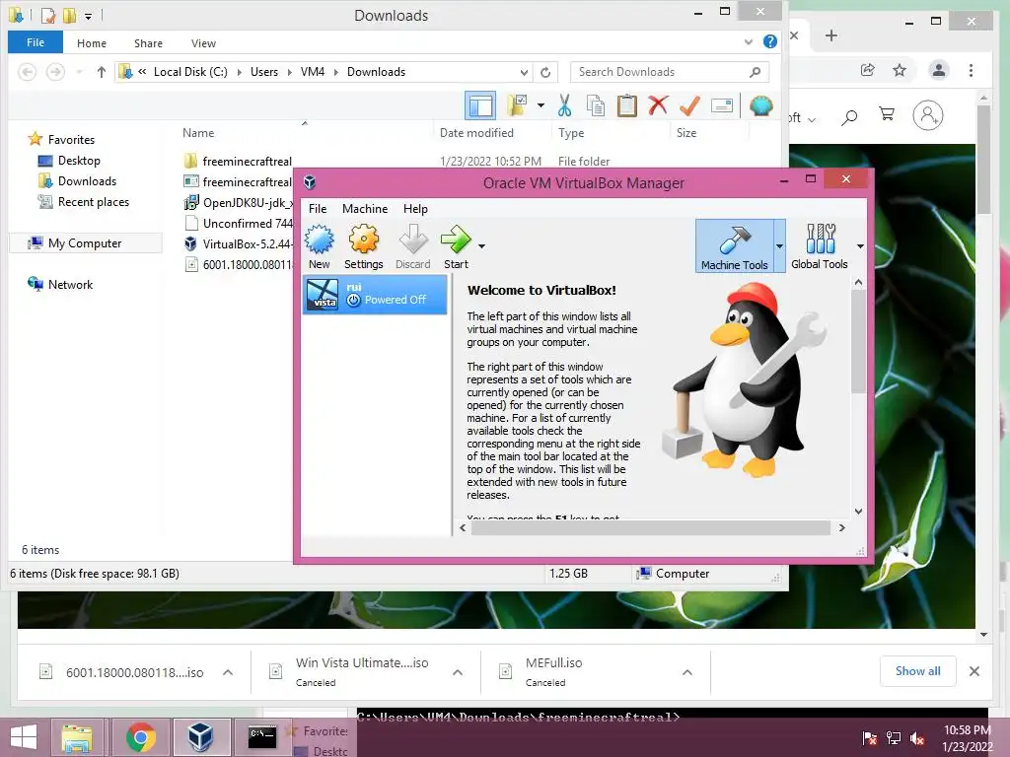Open Chrome three-dot menu

pos(971,70)
